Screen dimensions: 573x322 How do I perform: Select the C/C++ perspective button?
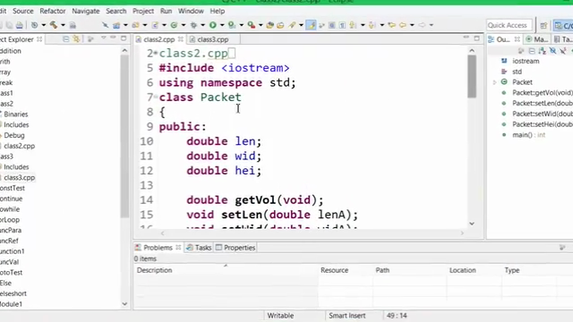coord(563,26)
